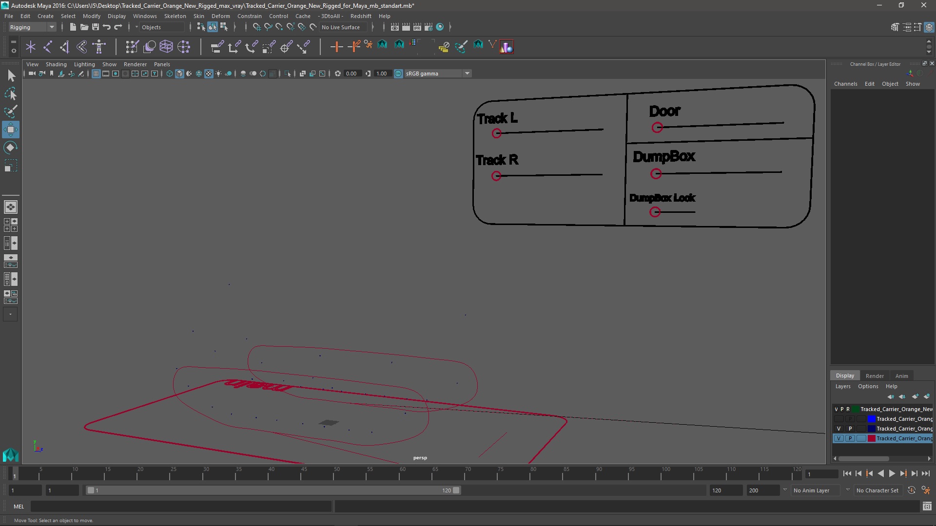Click the MEL command input field
This screenshot has width=936, height=526.
pos(181,507)
